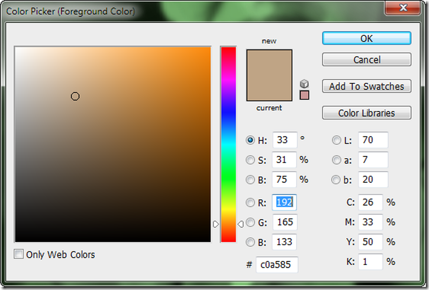This screenshot has height=290, width=429.
Task: Enable the Only Web Colors checkbox
Action: point(18,254)
